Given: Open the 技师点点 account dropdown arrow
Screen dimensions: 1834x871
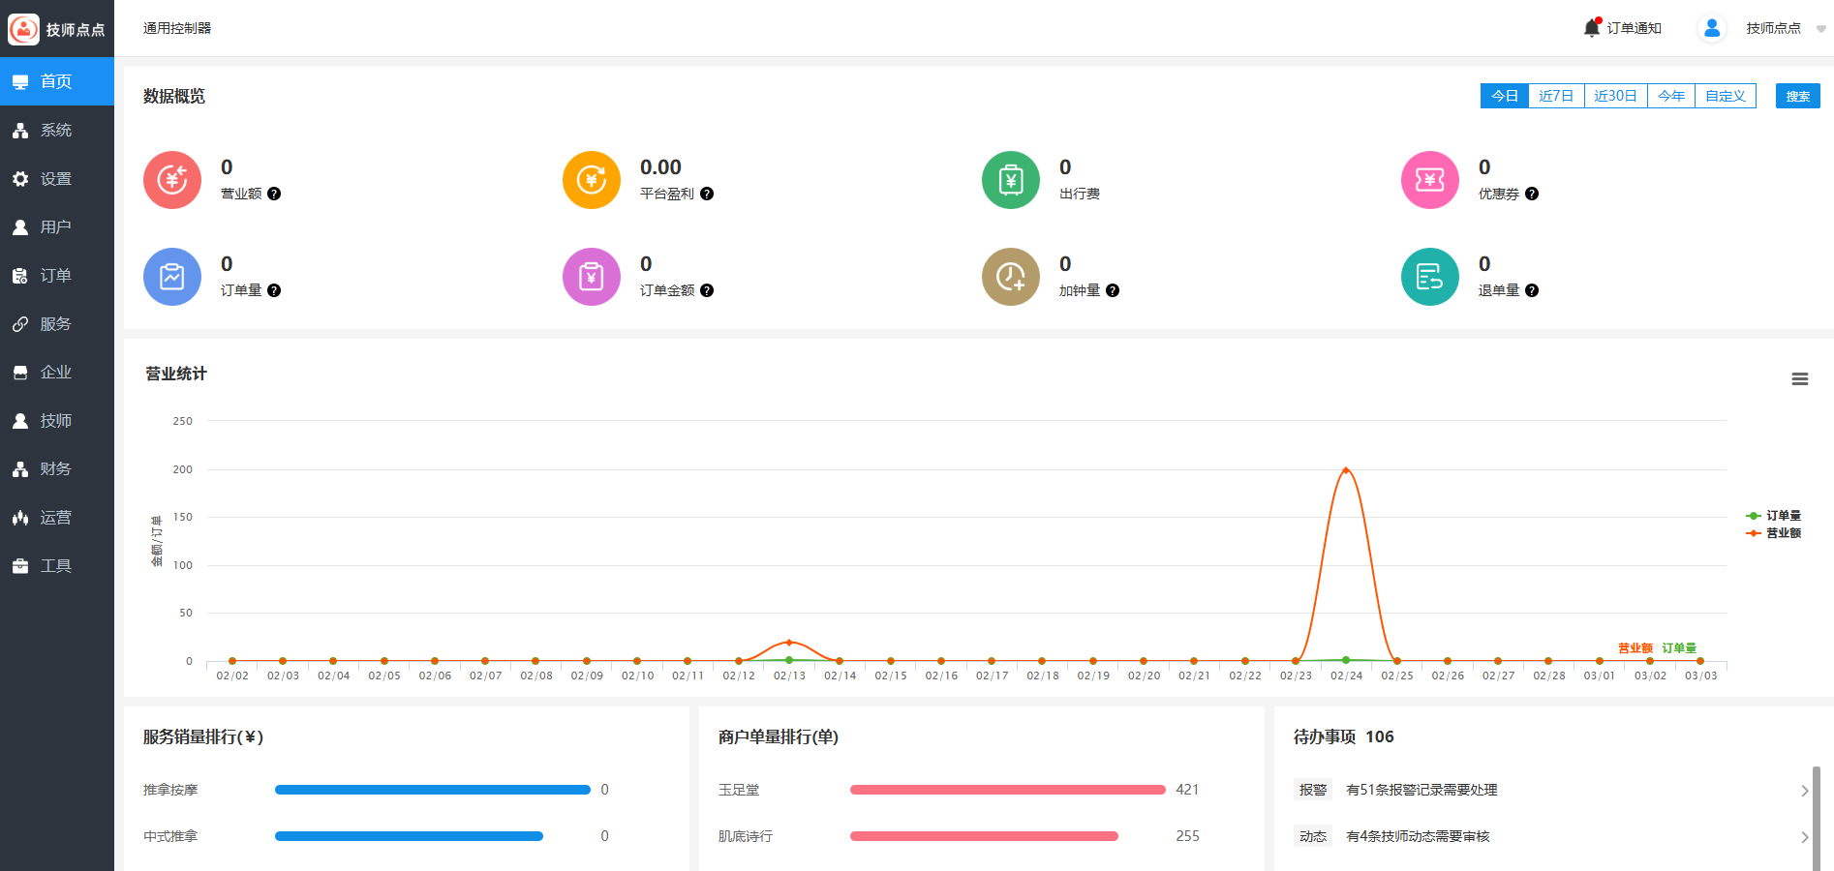Looking at the screenshot, I should (x=1820, y=29).
